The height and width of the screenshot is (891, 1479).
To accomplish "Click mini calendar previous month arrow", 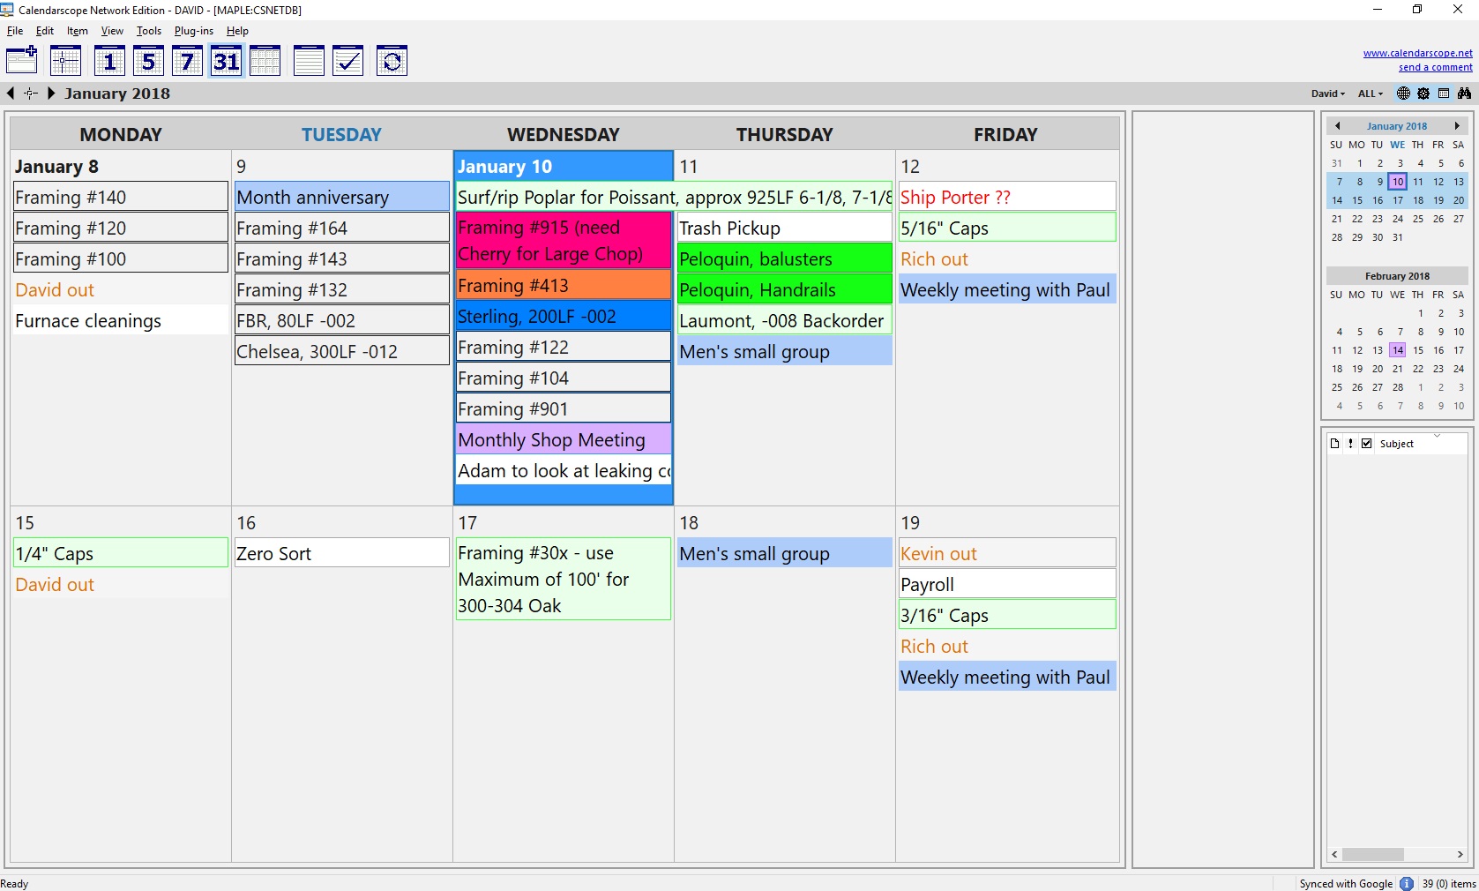I will (x=1337, y=126).
